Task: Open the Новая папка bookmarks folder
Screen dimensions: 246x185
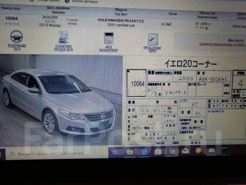Action: pyautogui.click(x=45, y=1)
